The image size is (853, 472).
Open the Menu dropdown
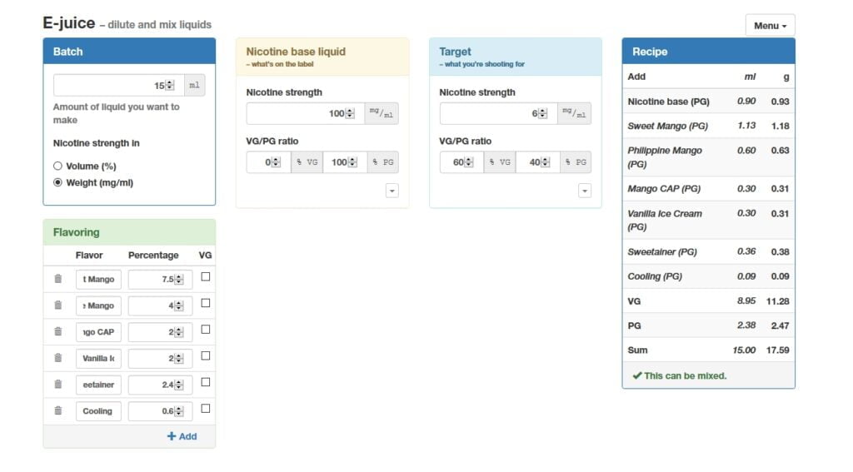pos(771,26)
